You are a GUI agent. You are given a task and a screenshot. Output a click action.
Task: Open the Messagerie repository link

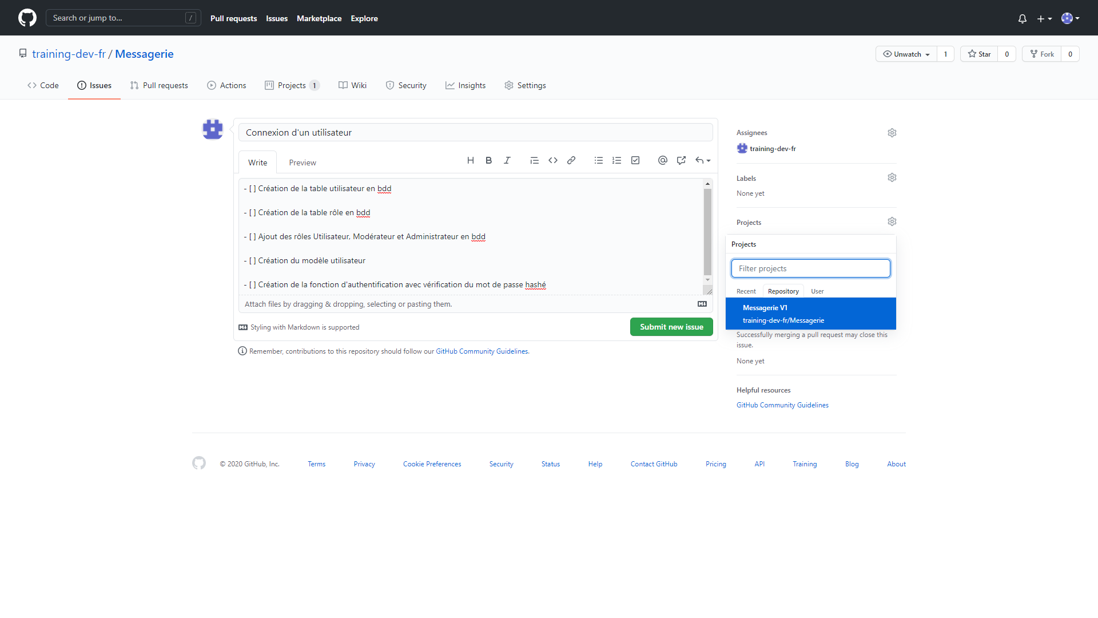144,54
